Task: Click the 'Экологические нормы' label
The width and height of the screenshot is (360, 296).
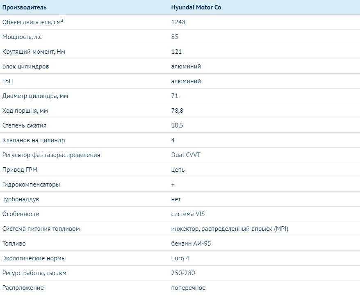Action: pyautogui.click(x=34, y=258)
